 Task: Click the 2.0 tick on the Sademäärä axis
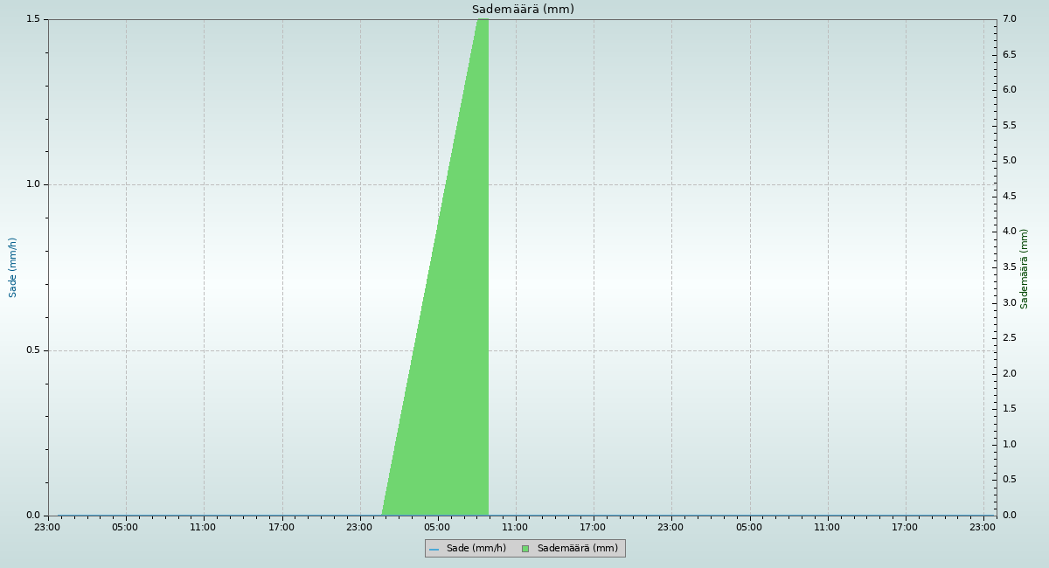(x=1009, y=374)
